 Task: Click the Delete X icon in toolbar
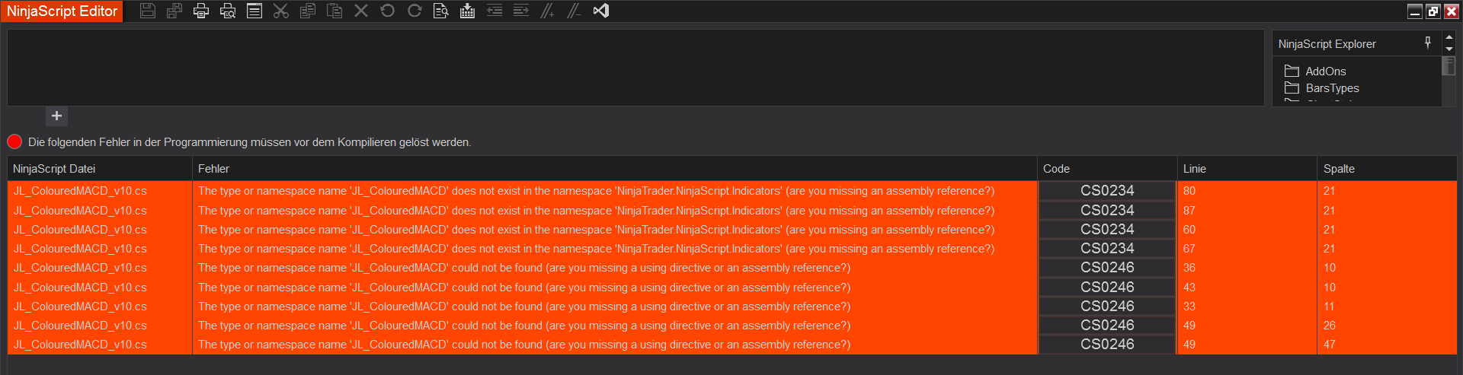tap(361, 11)
